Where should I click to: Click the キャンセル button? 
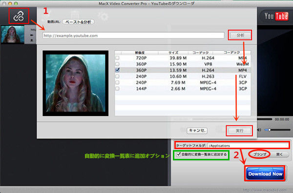click(197, 131)
